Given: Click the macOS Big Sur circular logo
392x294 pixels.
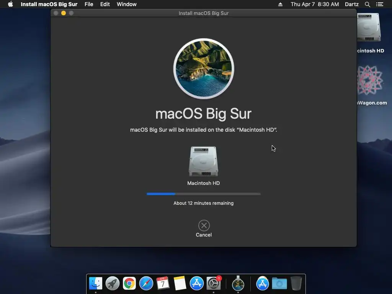Looking at the screenshot, I should pos(204,69).
